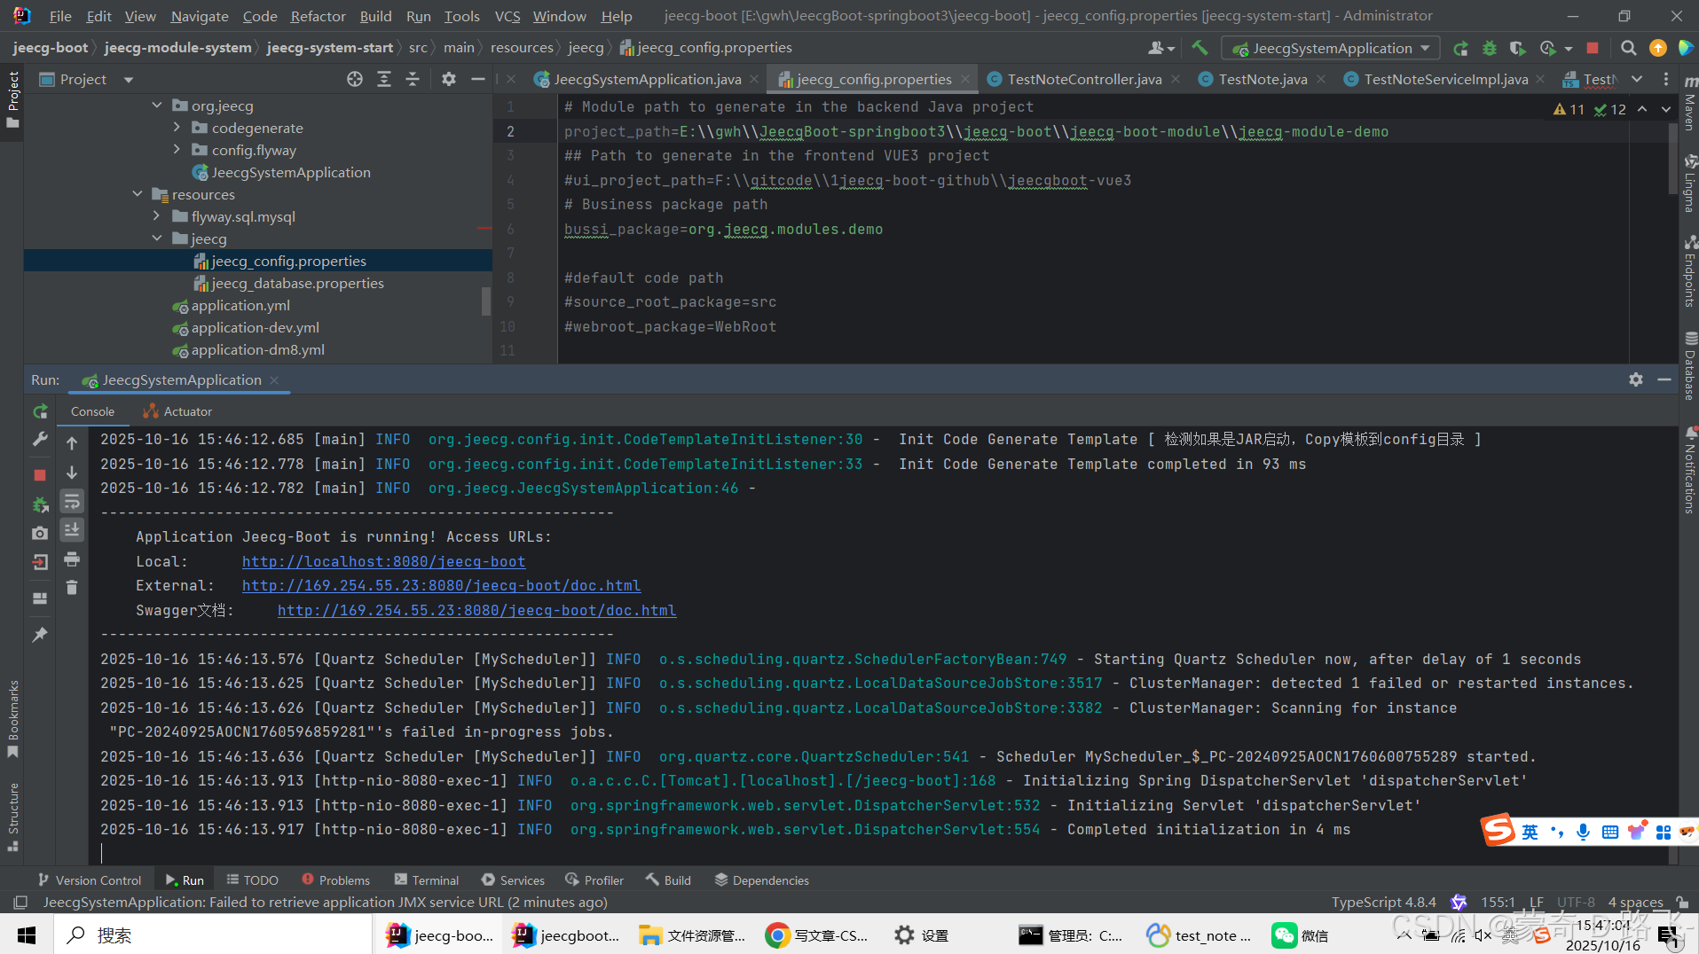Open the wrench settings in the Run panel

(40, 439)
